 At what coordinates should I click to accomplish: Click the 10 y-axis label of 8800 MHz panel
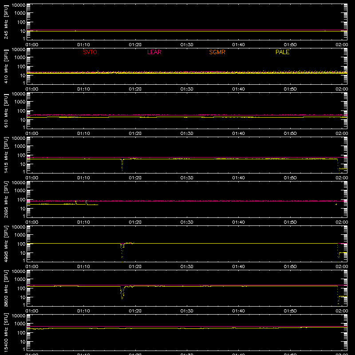point(23,297)
